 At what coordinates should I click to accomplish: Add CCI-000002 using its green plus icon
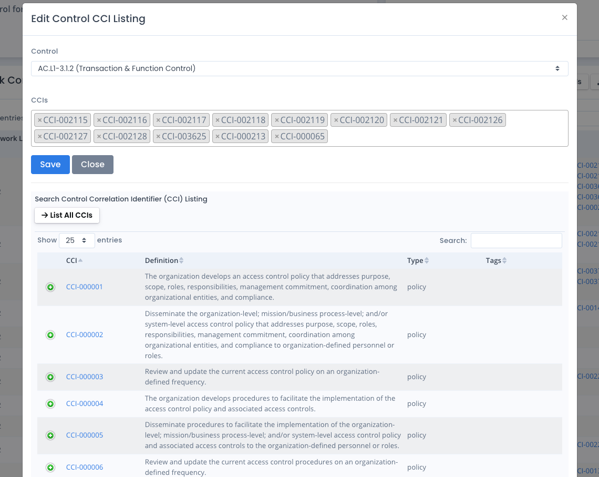pyautogui.click(x=50, y=335)
